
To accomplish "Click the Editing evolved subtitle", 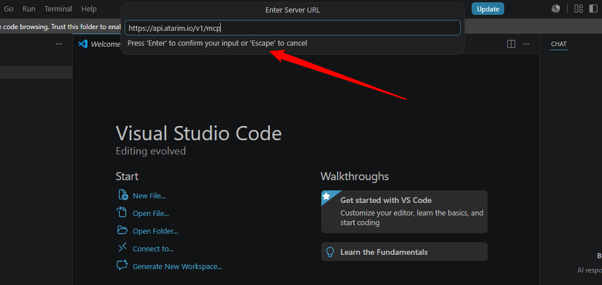I will (151, 151).
